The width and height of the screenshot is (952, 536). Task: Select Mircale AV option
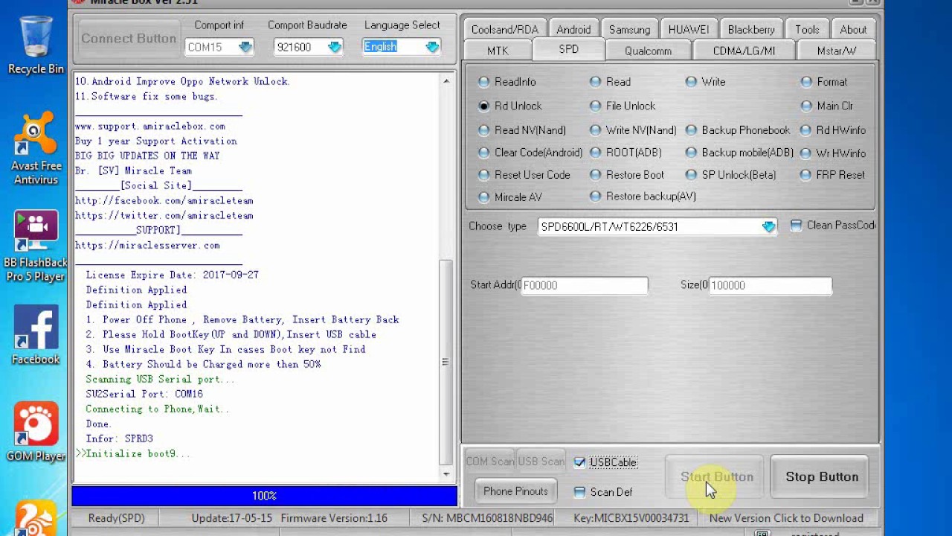509,197
